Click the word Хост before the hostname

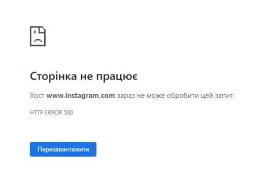[37, 95]
